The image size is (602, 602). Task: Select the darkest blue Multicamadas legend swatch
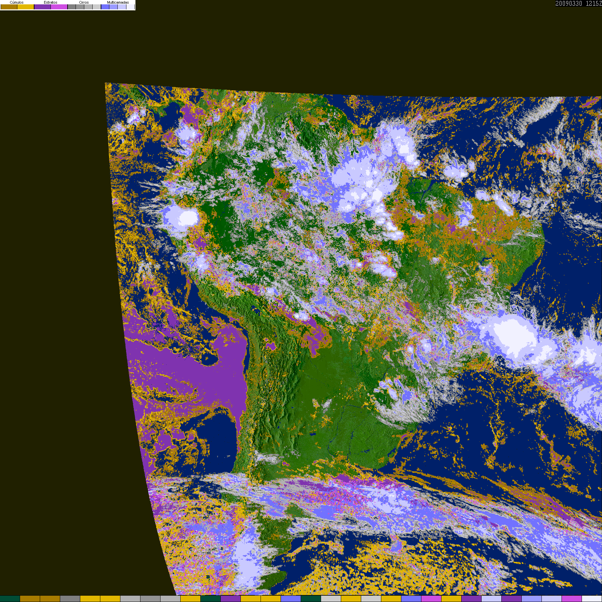(105, 7)
